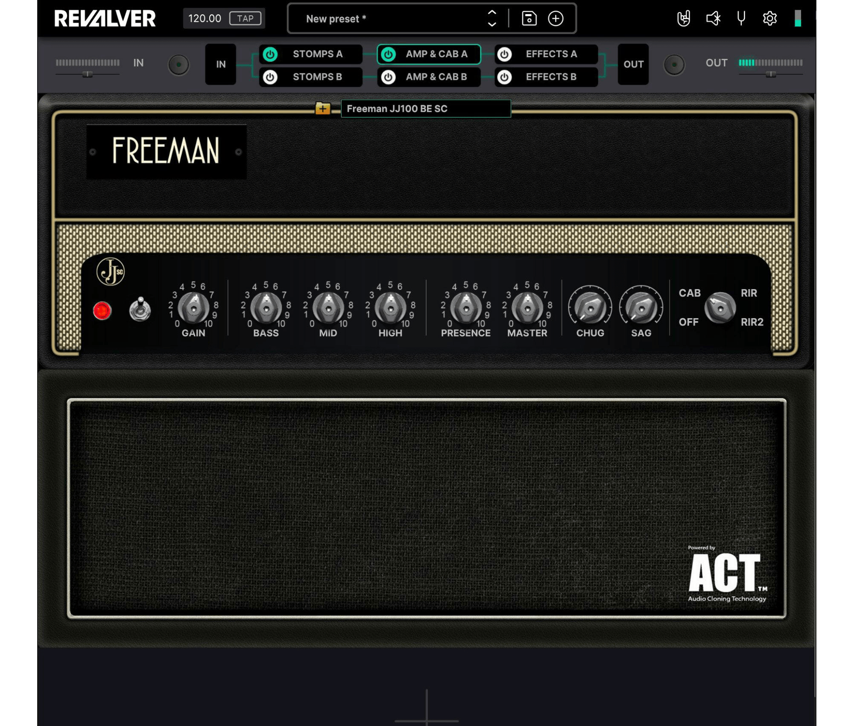Select the STOMPS B tab
Screen dimensions: 854x726
pyautogui.click(x=318, y=76)
